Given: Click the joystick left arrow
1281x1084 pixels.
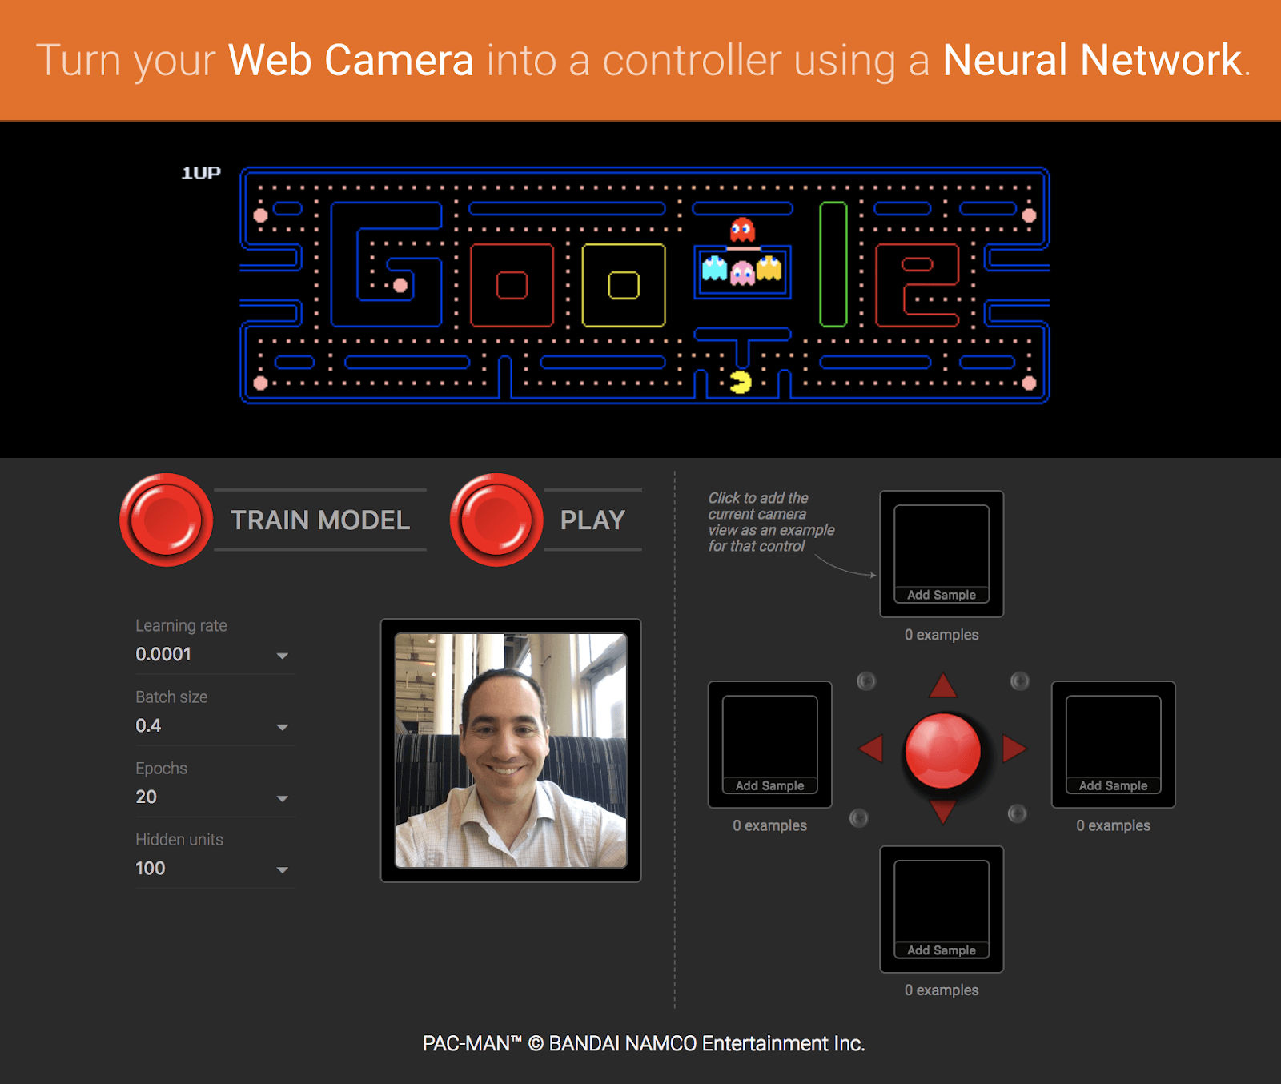Looking at the screenshot, I should (871, 749).
